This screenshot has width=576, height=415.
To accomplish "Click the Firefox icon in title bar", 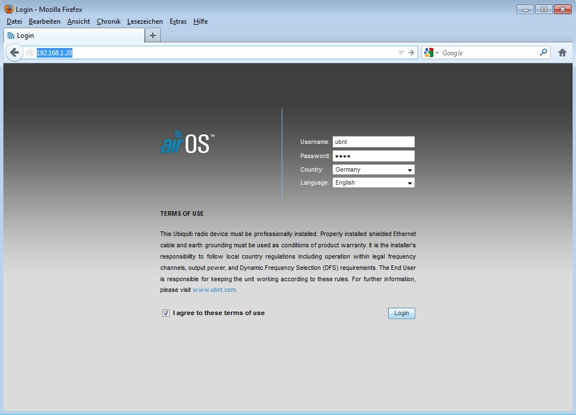I will tap(9, 9).
